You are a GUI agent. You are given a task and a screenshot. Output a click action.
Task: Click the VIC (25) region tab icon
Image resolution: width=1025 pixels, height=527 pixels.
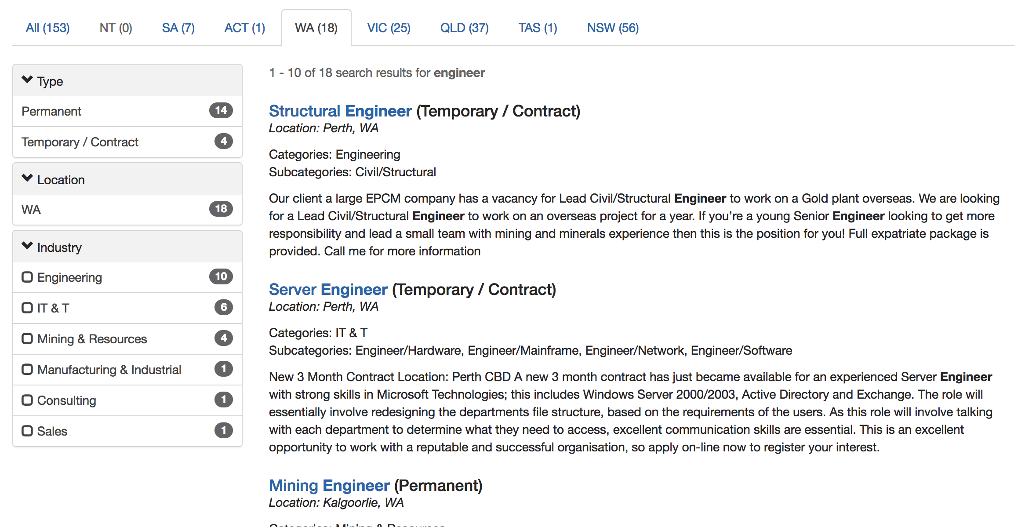point(389,28)
